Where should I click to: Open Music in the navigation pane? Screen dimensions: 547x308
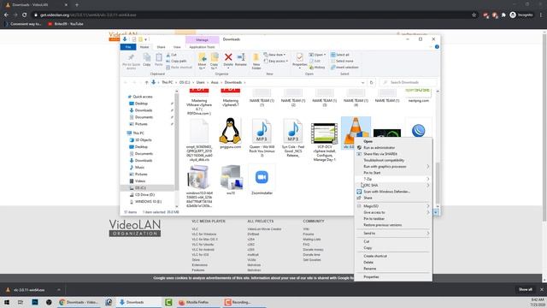[x=139, y=168]
